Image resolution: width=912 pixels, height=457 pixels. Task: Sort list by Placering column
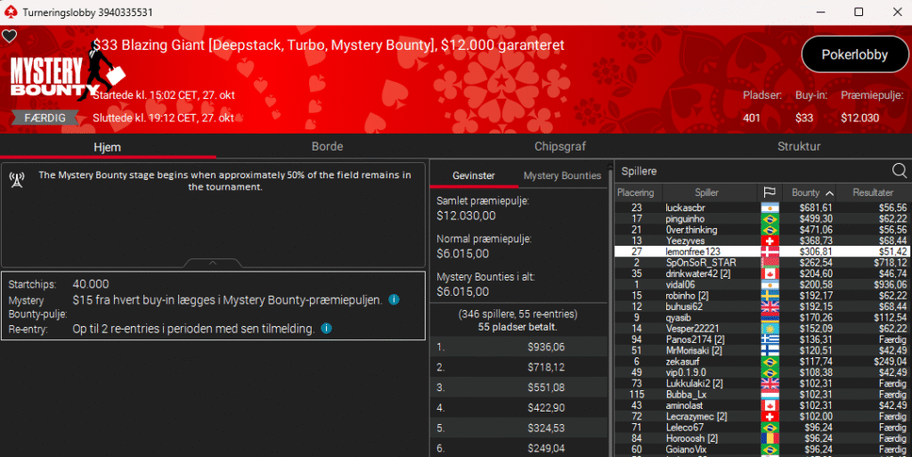(x=636, y=192)
